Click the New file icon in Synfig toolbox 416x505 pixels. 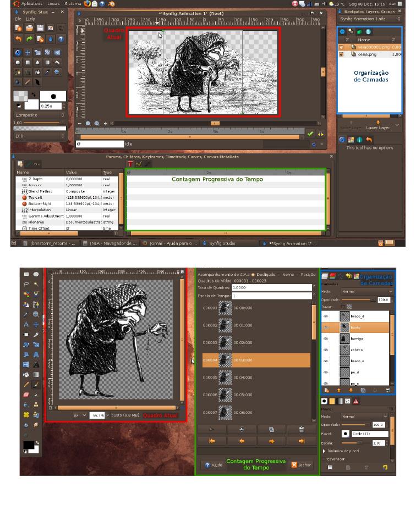[18, 28]
